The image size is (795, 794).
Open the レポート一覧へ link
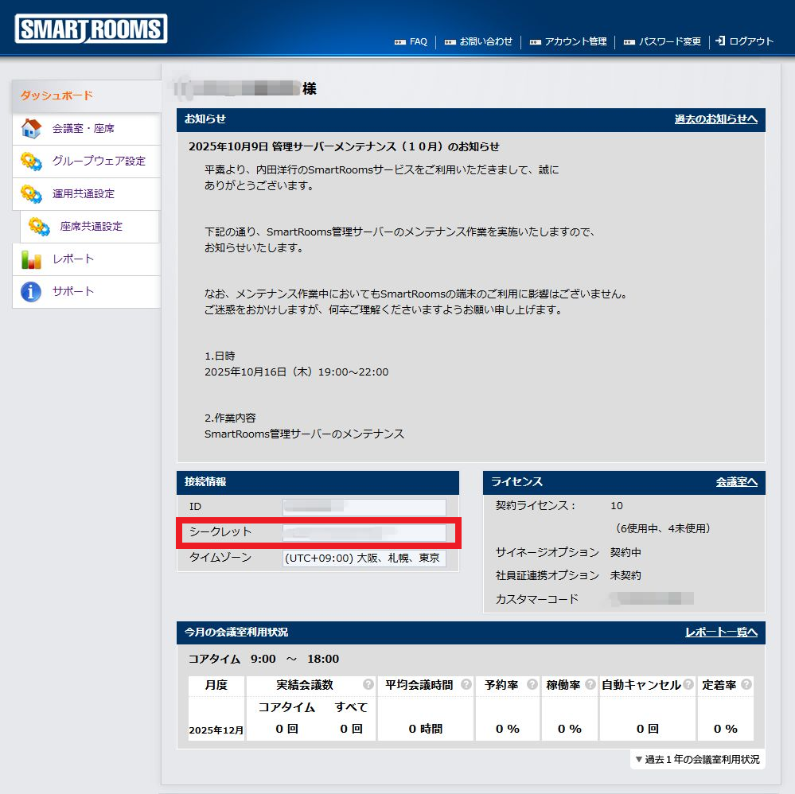[721, 632]
